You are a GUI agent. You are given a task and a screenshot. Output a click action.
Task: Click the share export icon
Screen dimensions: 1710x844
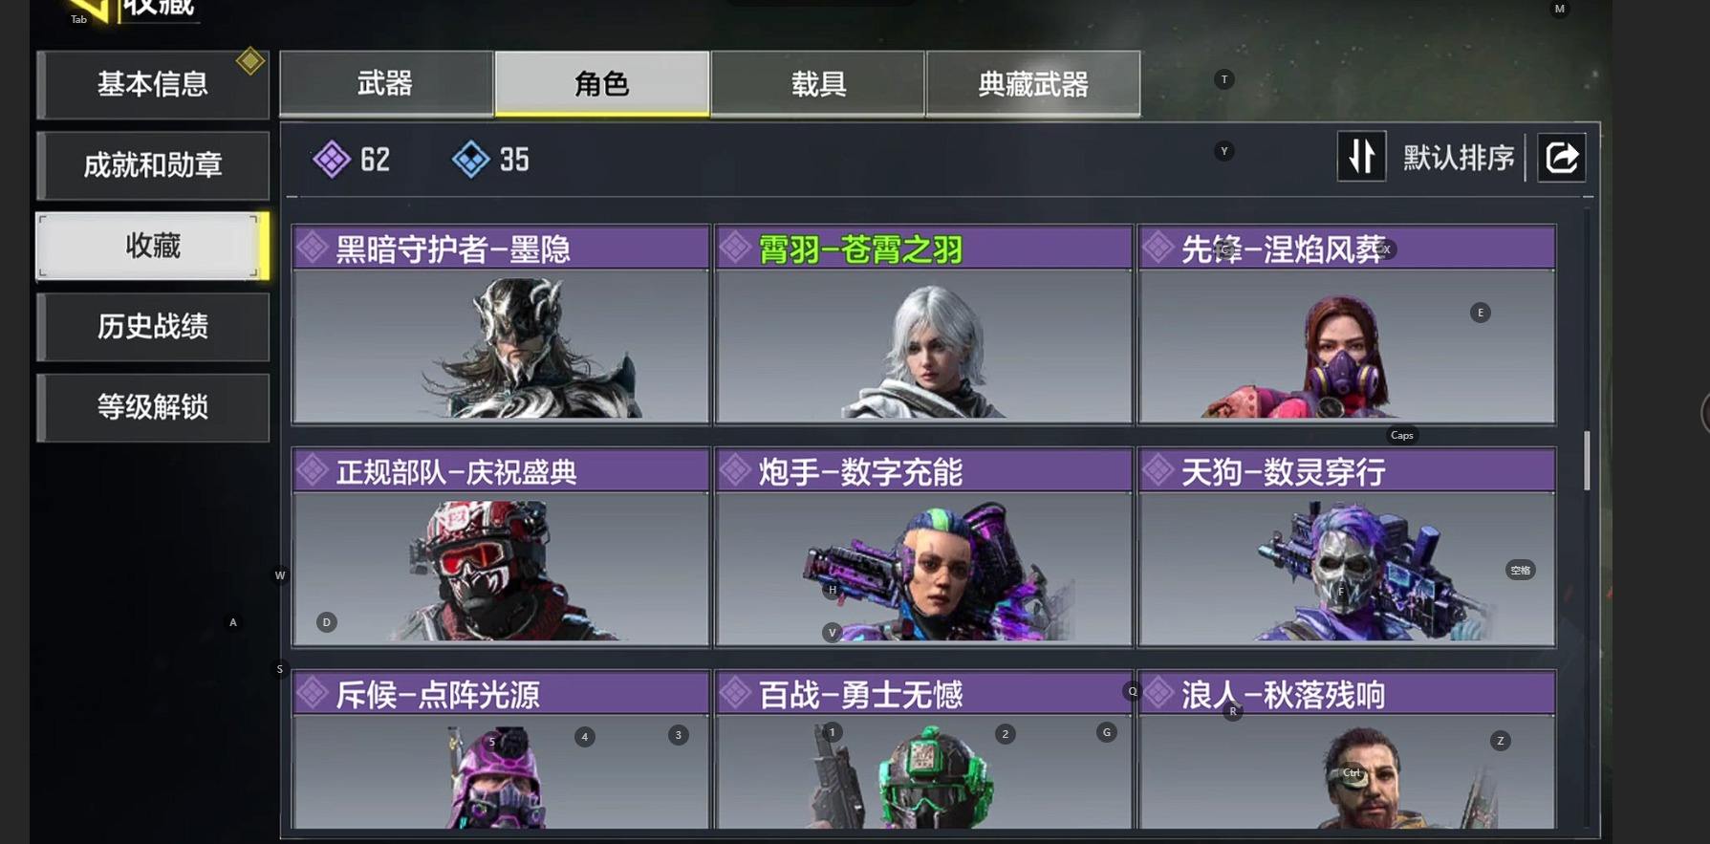click(1561, 158)
